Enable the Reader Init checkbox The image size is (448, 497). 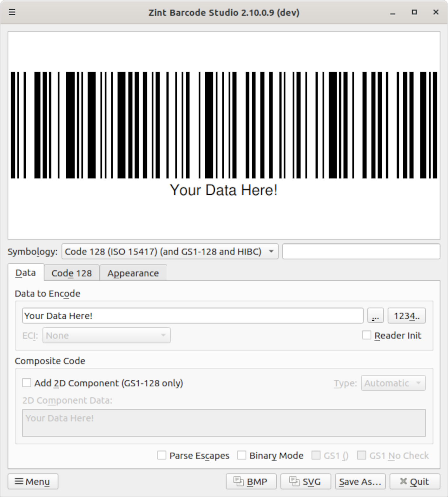click(x=367, y=335)
